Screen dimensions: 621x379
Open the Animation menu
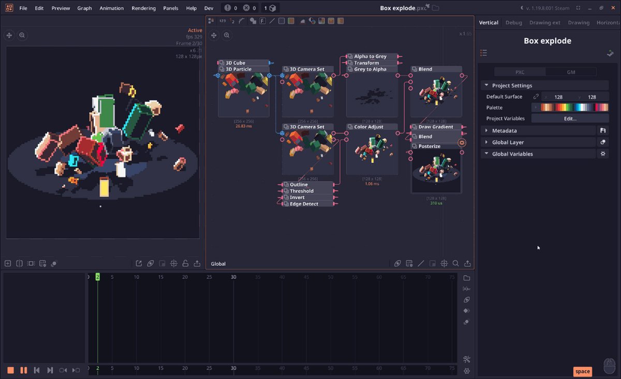click(112, 8)
